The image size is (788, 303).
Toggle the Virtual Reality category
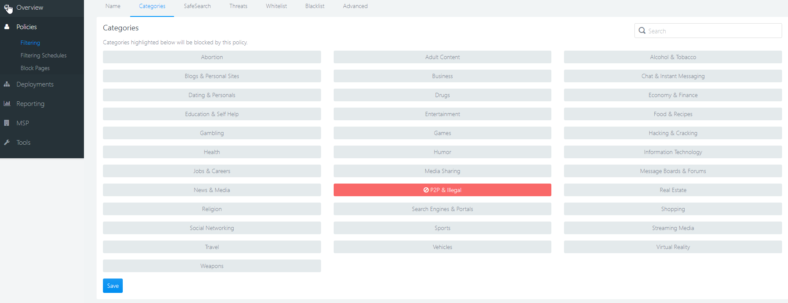[x=673, y=247]
